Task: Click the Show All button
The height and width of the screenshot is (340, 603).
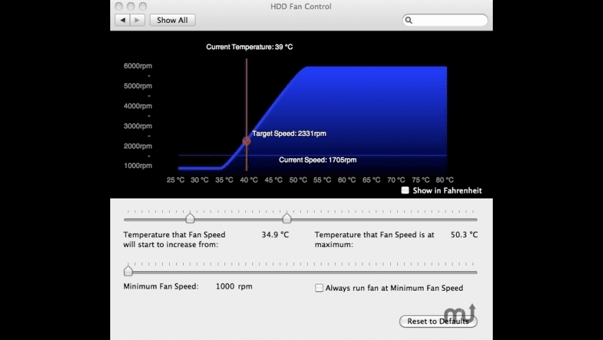Action: (x=173, y=20)
